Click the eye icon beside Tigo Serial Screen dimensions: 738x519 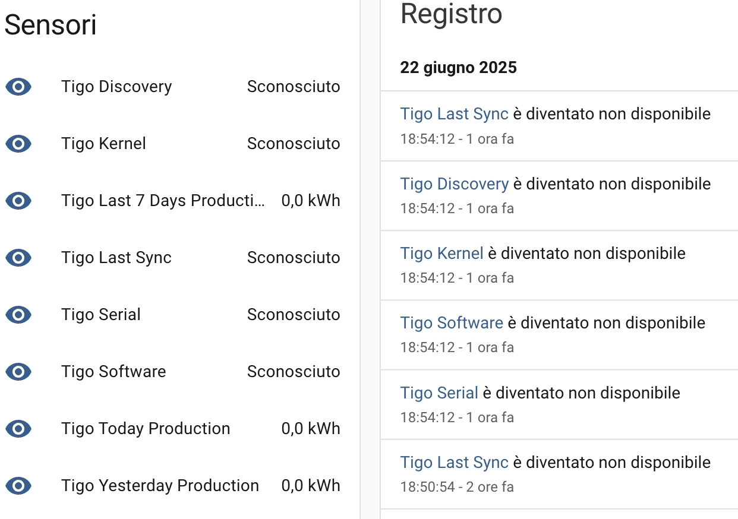[18, 315]
